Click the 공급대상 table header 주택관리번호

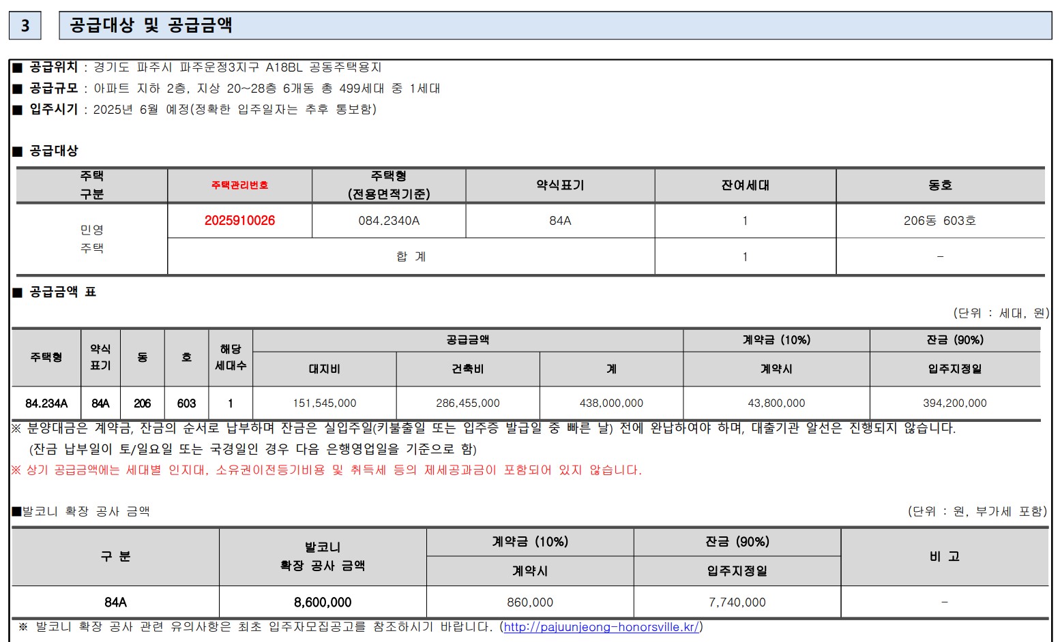240,185
